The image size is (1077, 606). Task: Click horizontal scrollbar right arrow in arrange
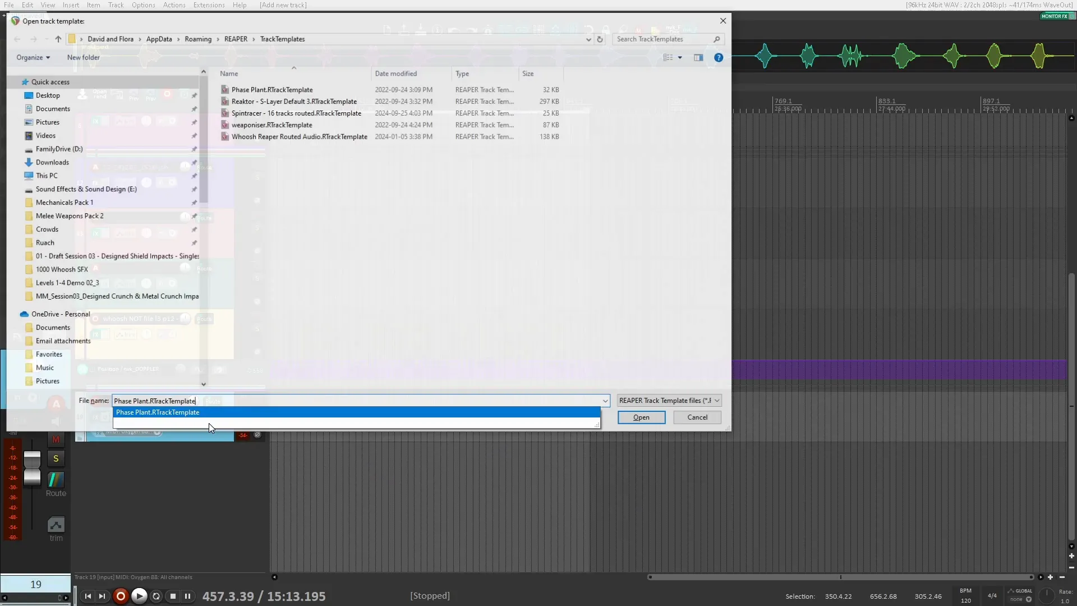pyautogui.click(x=1041, y=577)
